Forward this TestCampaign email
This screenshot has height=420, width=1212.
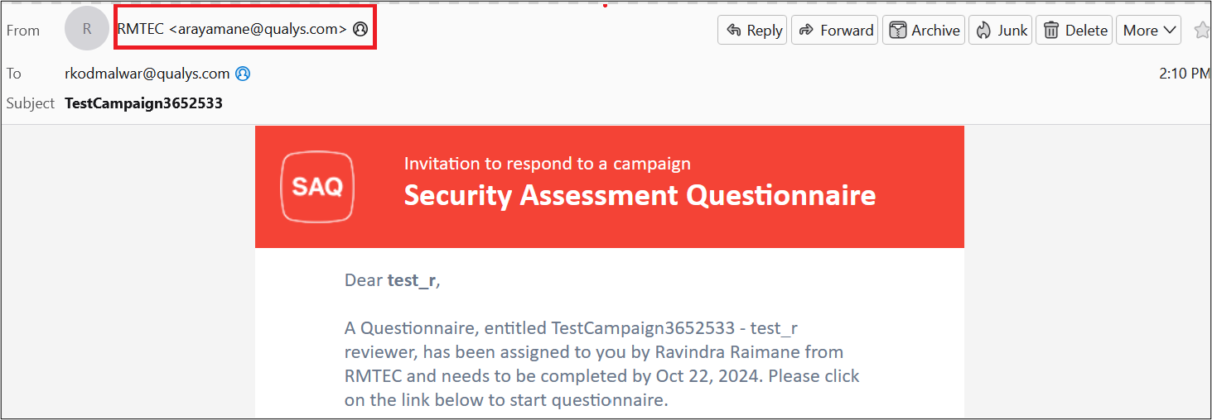point(834,30)
